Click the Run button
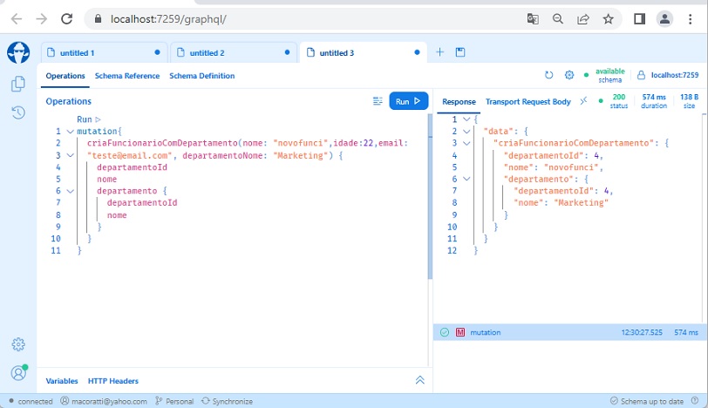The width and height of the screenshot is (708, 408). pos(409,101)
